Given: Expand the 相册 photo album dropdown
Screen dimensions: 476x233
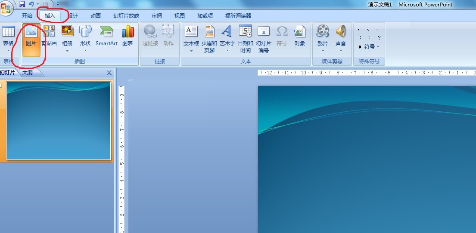Looking at the screenshot, I should 67,50.
